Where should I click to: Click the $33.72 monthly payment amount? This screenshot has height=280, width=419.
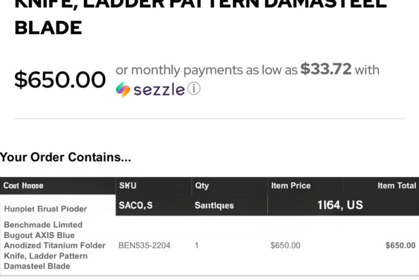point(326,70)
